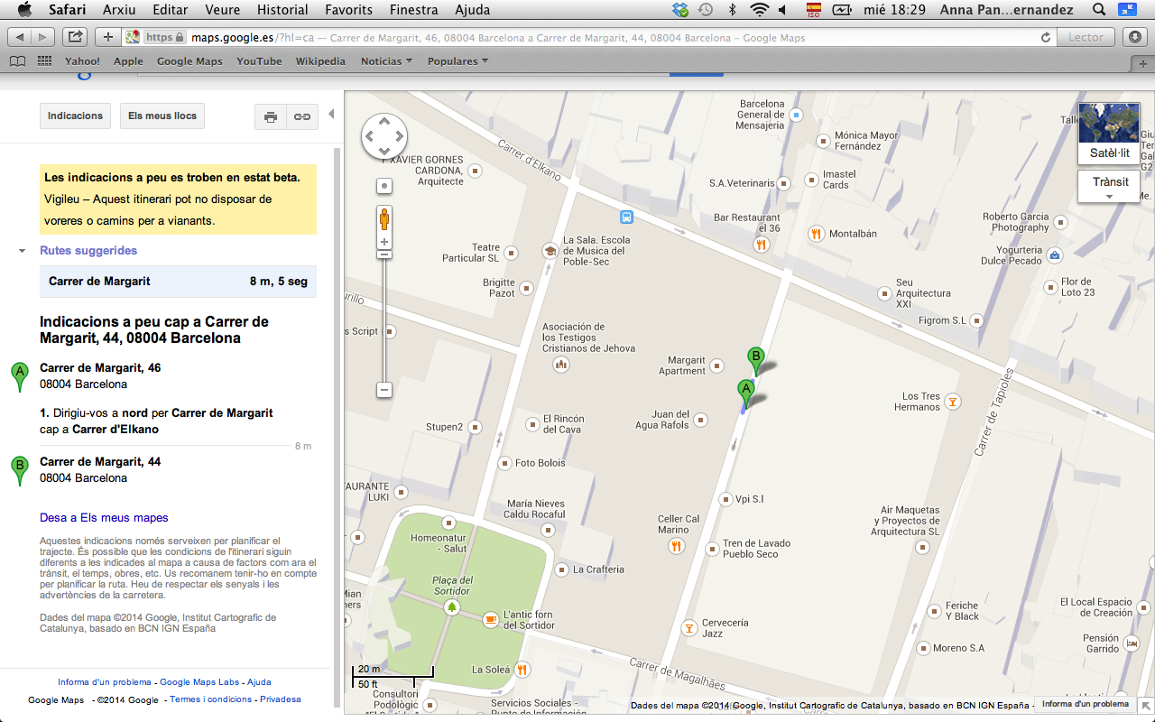This screenshot has height=722, width=1155.
Task: Click Desa a Els meus mapes link
Action: (x=104, y=518)
